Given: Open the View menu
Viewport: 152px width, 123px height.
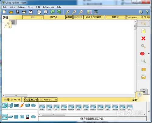Looking at the screenshot, I should tap(30, 7).
